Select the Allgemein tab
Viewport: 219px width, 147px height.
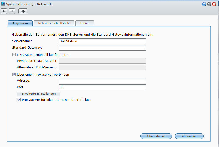coord(20,23)
